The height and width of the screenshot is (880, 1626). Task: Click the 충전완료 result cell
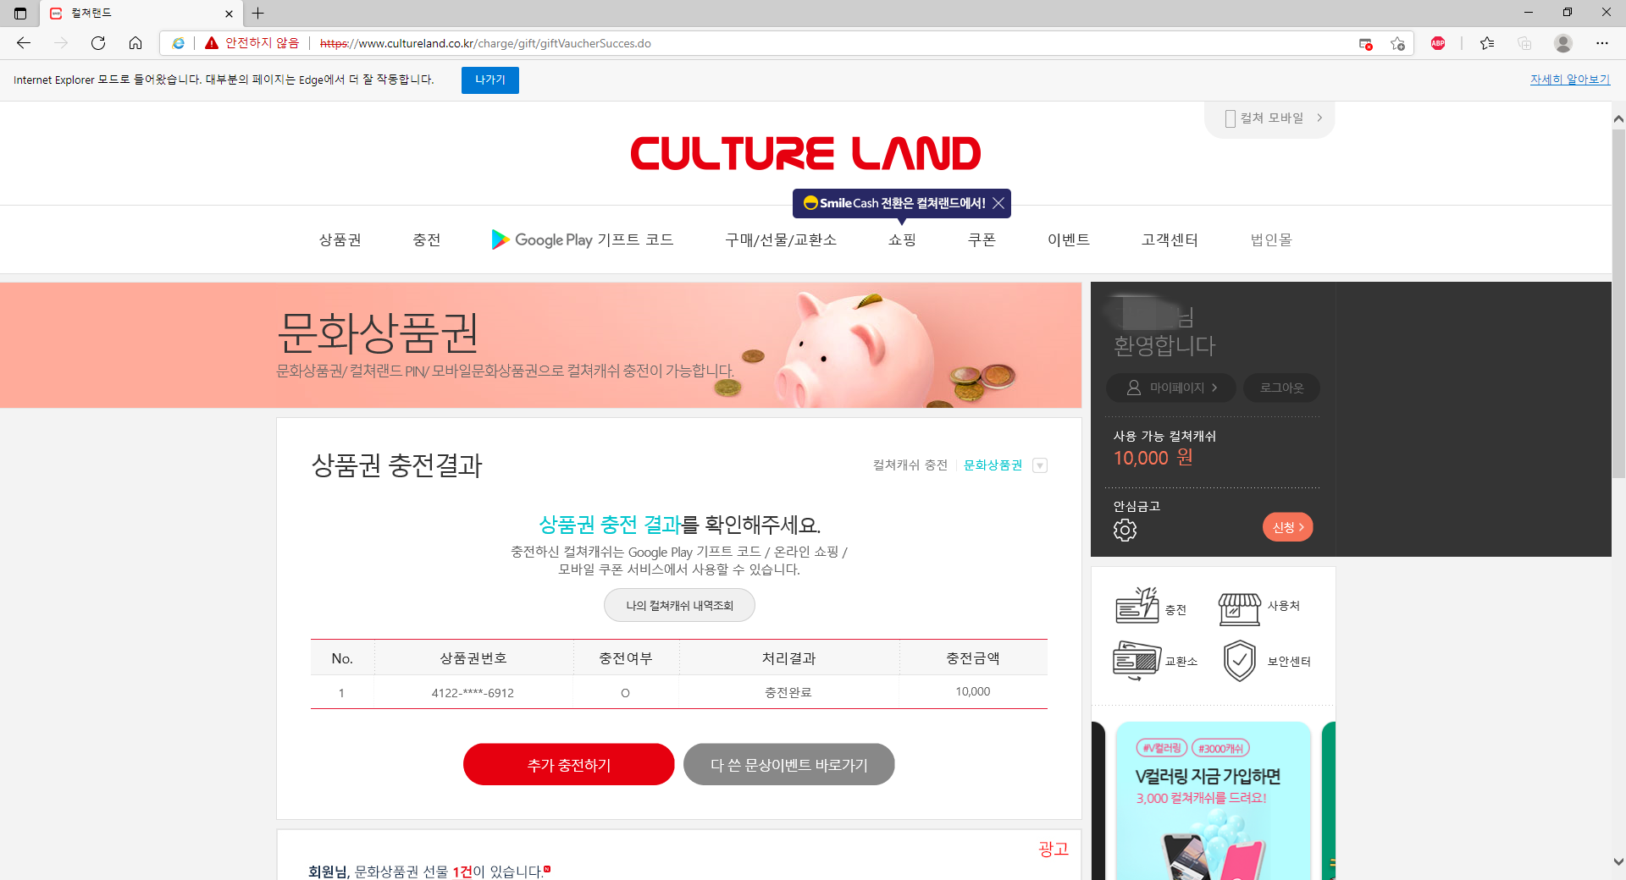(x=788, y=692)
